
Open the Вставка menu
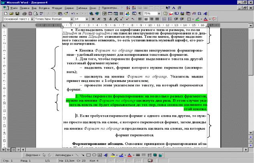point(44,8)
